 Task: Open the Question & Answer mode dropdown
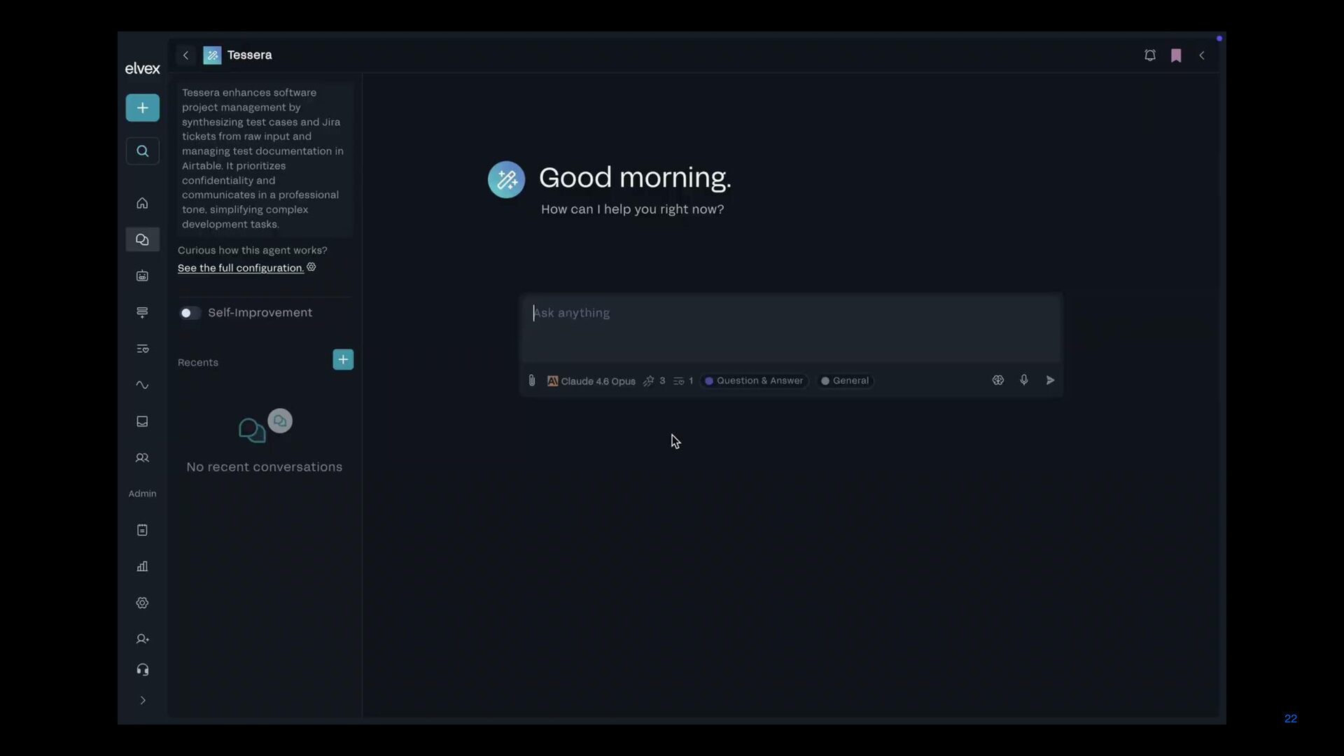[x=755, y=381]
